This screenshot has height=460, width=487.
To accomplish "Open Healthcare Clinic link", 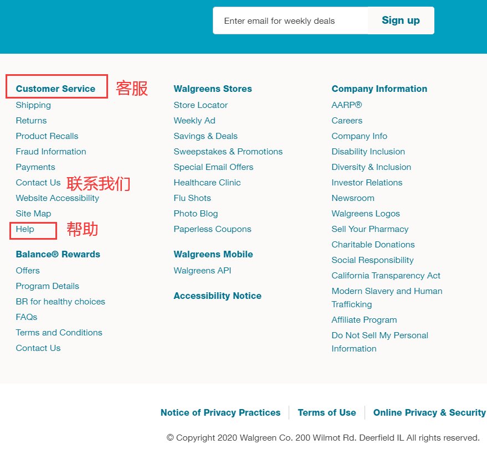I will [x=207, y=183].
